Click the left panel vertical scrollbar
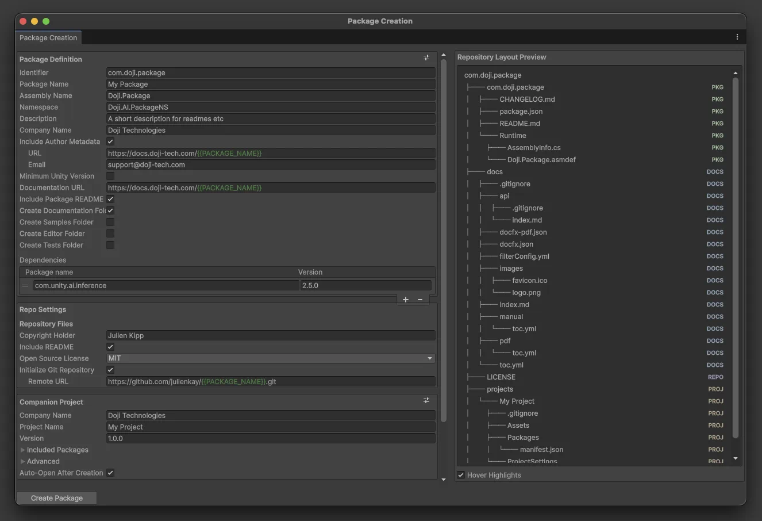 pyautogui.click(x=443, y=242)
